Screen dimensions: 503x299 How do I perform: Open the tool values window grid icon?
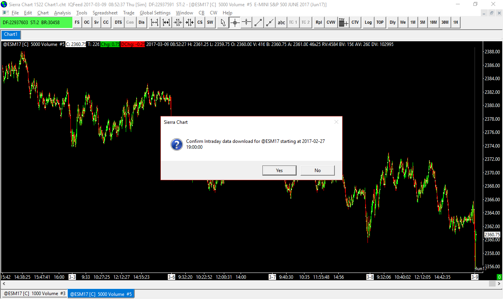point(343,23)
